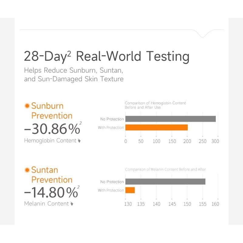
Task: Click the down arrow after Melanin Content
Action: click(72, 204)
